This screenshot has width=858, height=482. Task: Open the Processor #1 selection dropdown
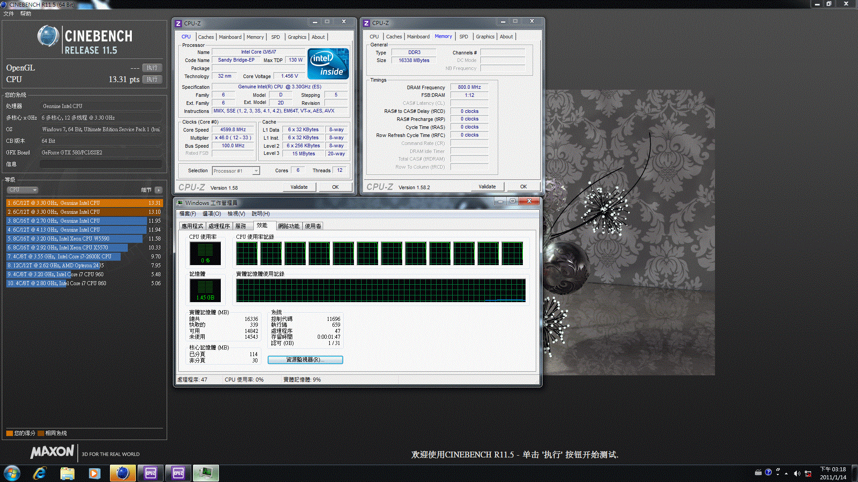[236, 171]
